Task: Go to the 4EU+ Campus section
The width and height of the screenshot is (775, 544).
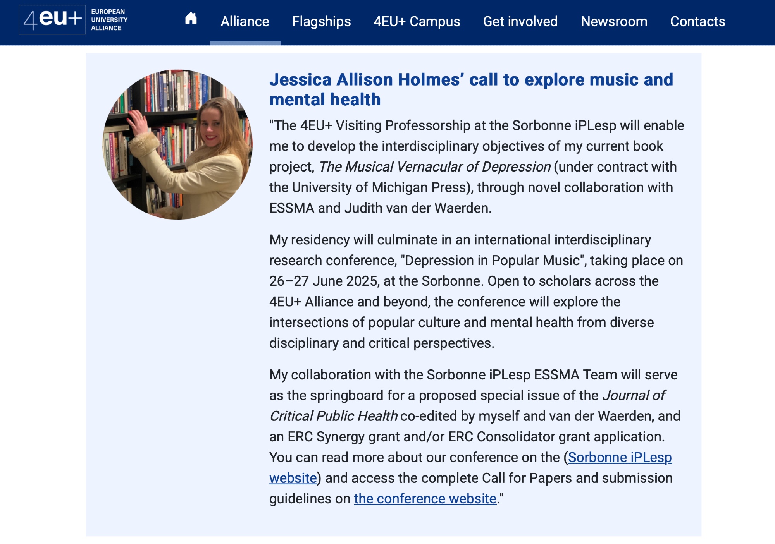Action: pyautogui.click(x=417, y=22)
